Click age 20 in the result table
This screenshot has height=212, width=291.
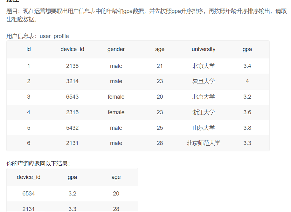coord(116,194)
